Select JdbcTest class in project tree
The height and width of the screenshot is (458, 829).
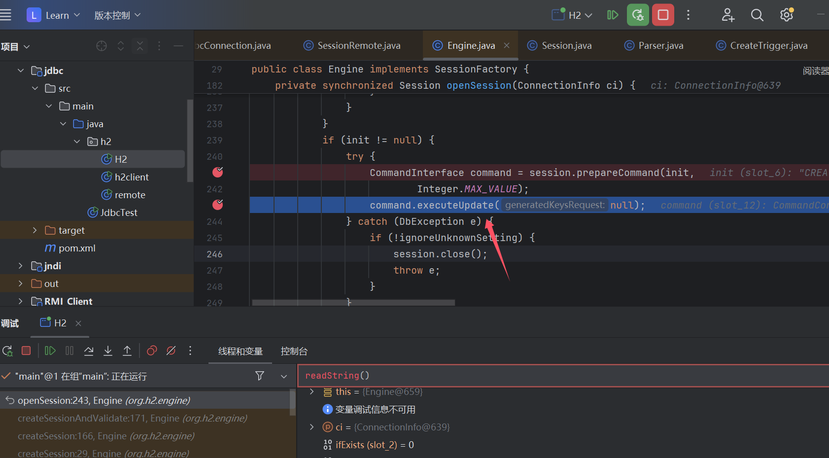(112, 212)
